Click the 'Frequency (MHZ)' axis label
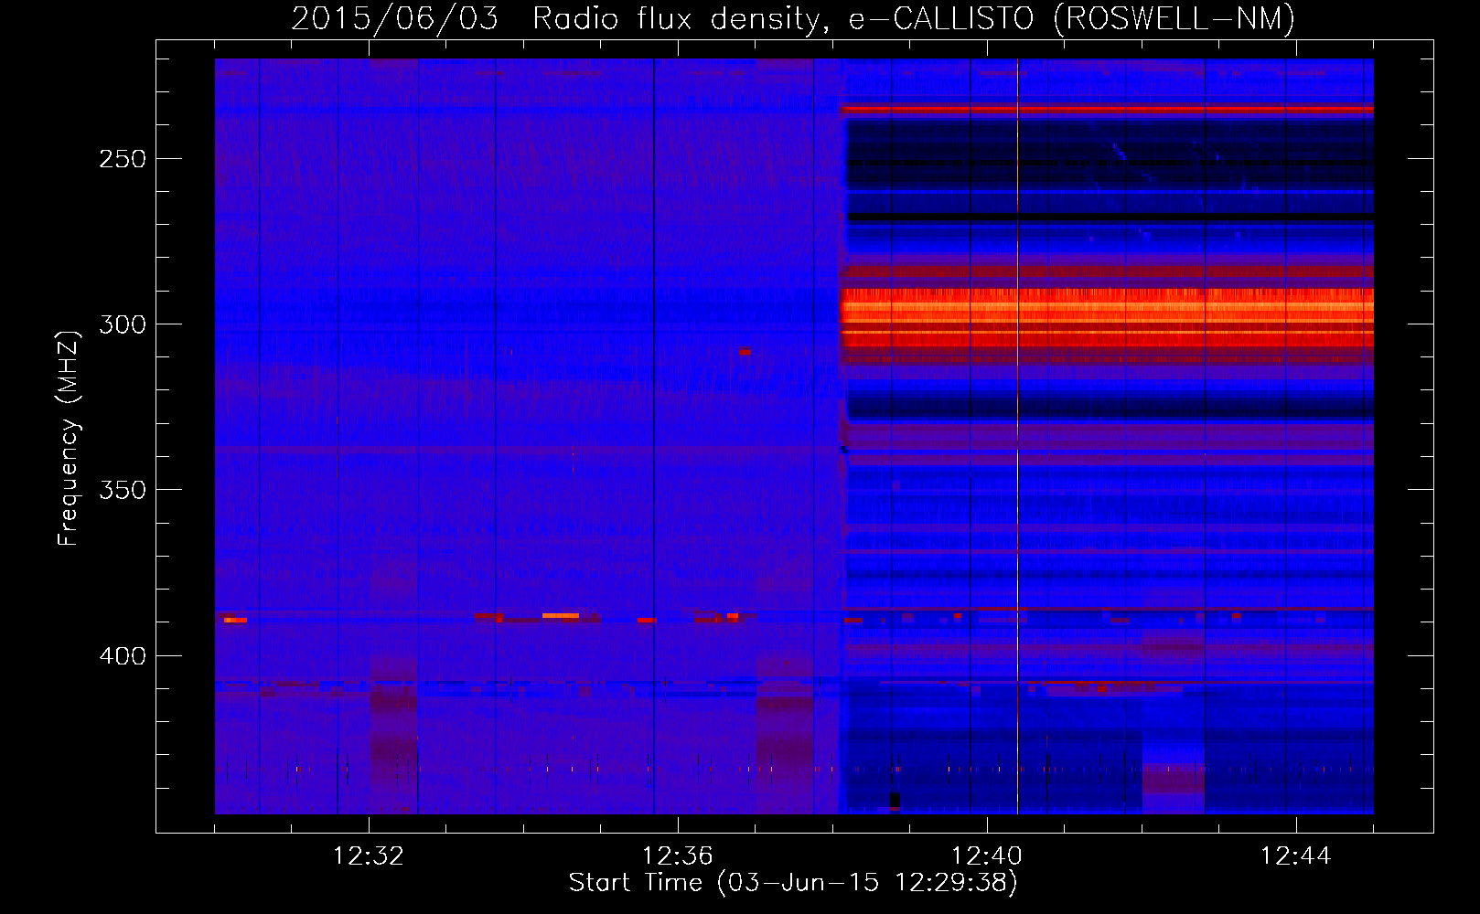 (x=69, y=439)
